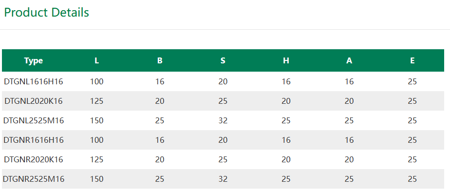Image resolution: width=450 pixels, height=193 pixels.
Task: Click the L column header
Action: (x=97, y=60)
